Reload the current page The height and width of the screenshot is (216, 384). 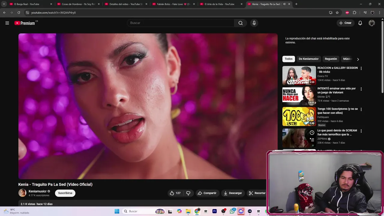click(19, 13)
